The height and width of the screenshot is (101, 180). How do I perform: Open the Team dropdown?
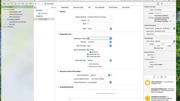tap(100, 29)
